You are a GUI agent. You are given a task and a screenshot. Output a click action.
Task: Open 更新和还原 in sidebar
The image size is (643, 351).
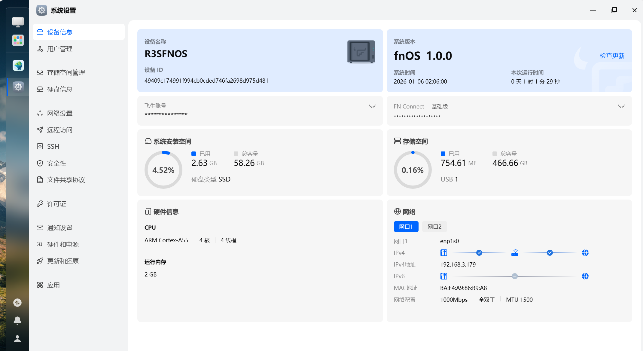(63, 261)
